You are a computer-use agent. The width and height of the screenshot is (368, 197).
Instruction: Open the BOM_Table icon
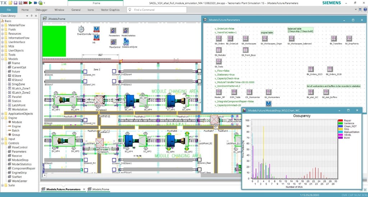click(234, 92)
